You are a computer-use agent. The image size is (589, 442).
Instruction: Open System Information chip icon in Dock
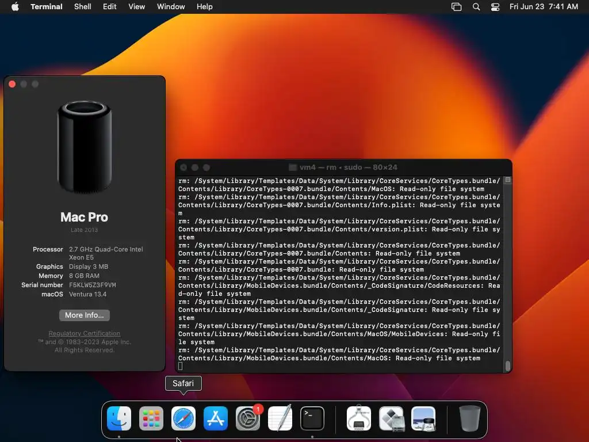[x=359, y=418]
